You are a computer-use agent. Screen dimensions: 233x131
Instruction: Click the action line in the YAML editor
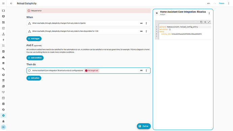click(x=185, y=27)
